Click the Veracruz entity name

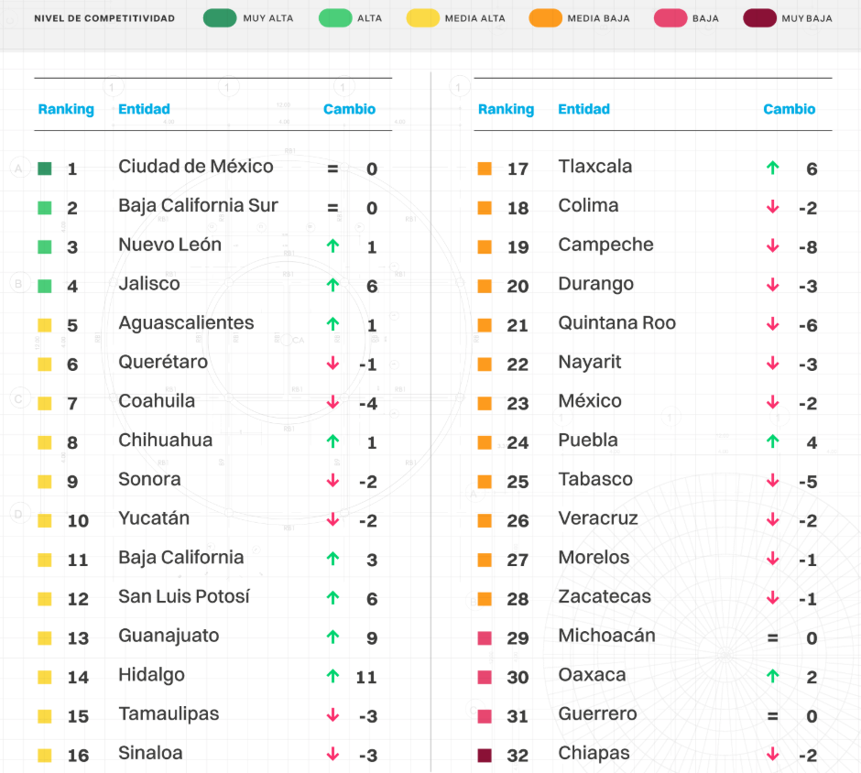coord(598,518)
